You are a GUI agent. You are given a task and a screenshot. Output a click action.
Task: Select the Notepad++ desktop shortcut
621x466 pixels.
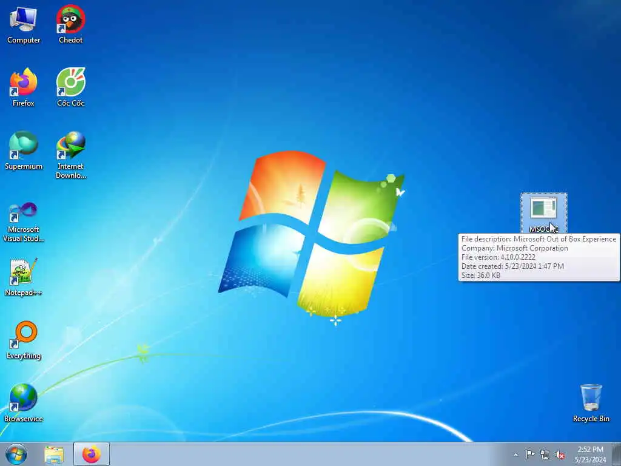pos(24,277)
